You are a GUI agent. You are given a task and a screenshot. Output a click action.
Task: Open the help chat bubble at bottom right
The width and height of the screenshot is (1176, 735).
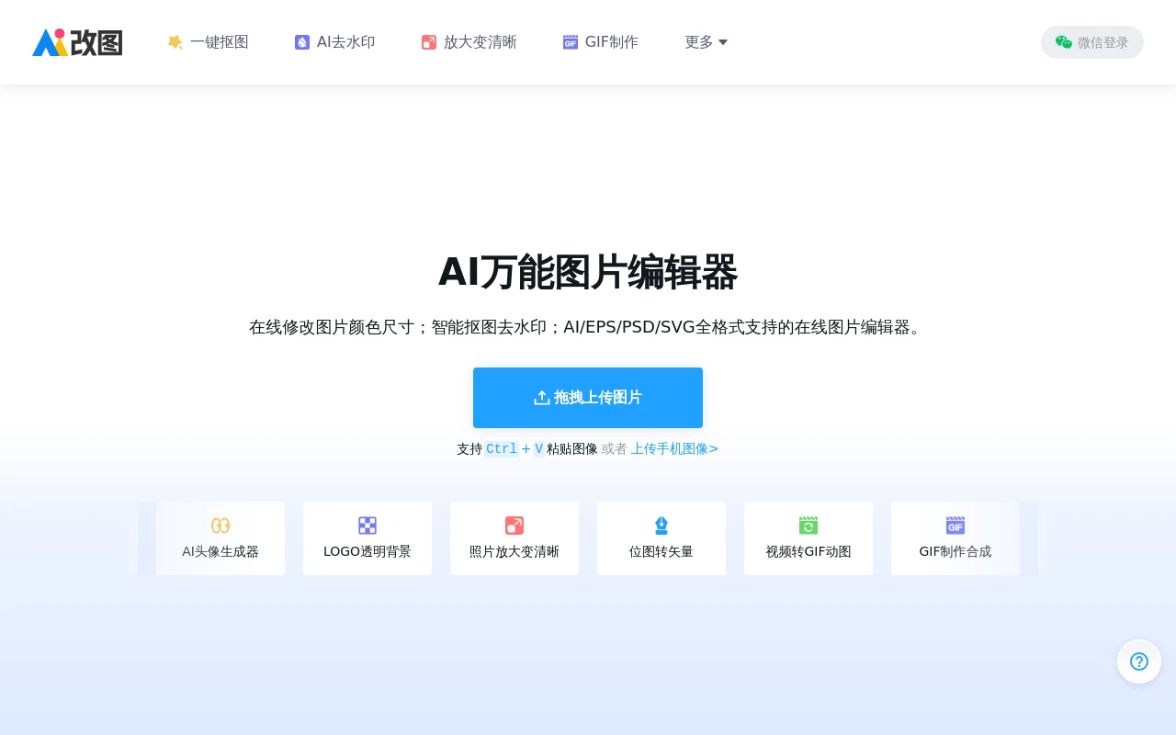[x=1139, y=661]
